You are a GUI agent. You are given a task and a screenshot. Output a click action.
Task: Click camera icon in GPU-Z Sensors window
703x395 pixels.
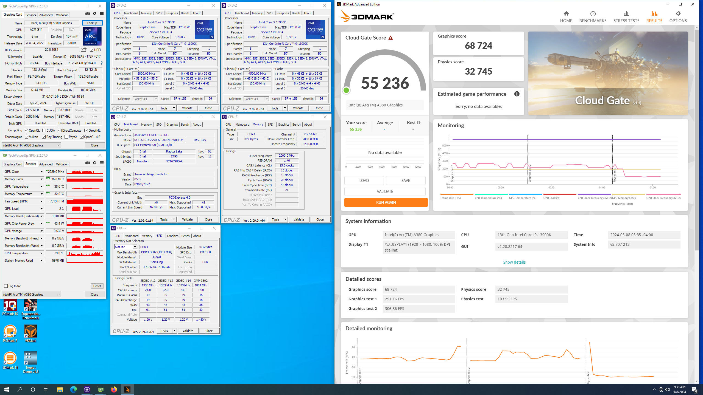pyautogui.click(x=88, y=163)
